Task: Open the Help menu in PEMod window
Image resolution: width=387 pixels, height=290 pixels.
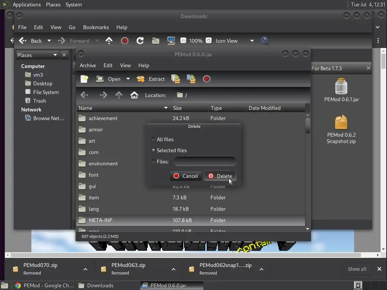Action: 144,65
